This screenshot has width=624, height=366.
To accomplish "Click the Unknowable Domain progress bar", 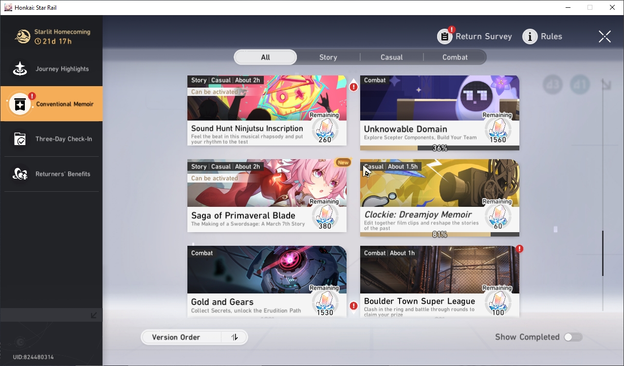I will pyautogui.click(x=440, y=148).
